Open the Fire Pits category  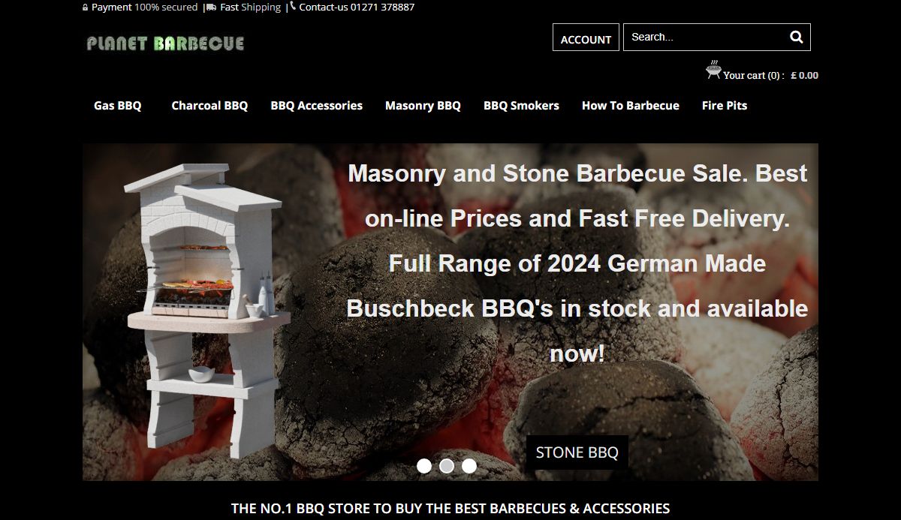click(x=725, y=106)
